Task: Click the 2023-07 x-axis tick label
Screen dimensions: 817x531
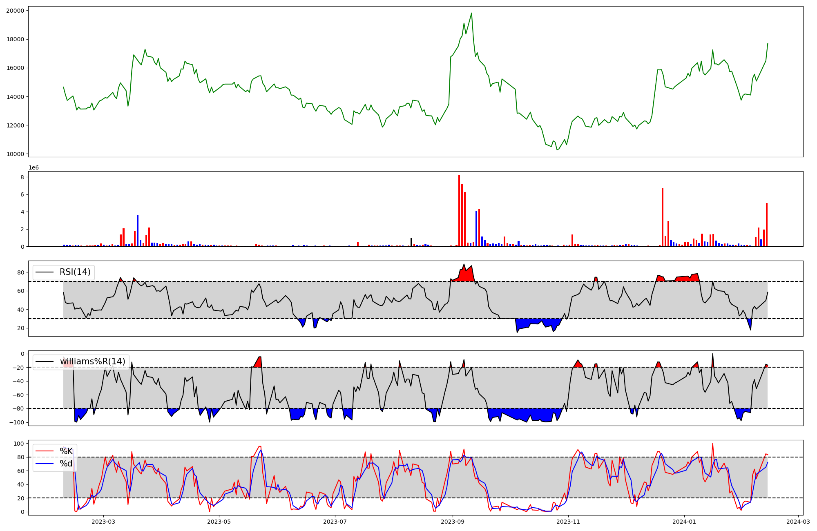Action: 335,522
